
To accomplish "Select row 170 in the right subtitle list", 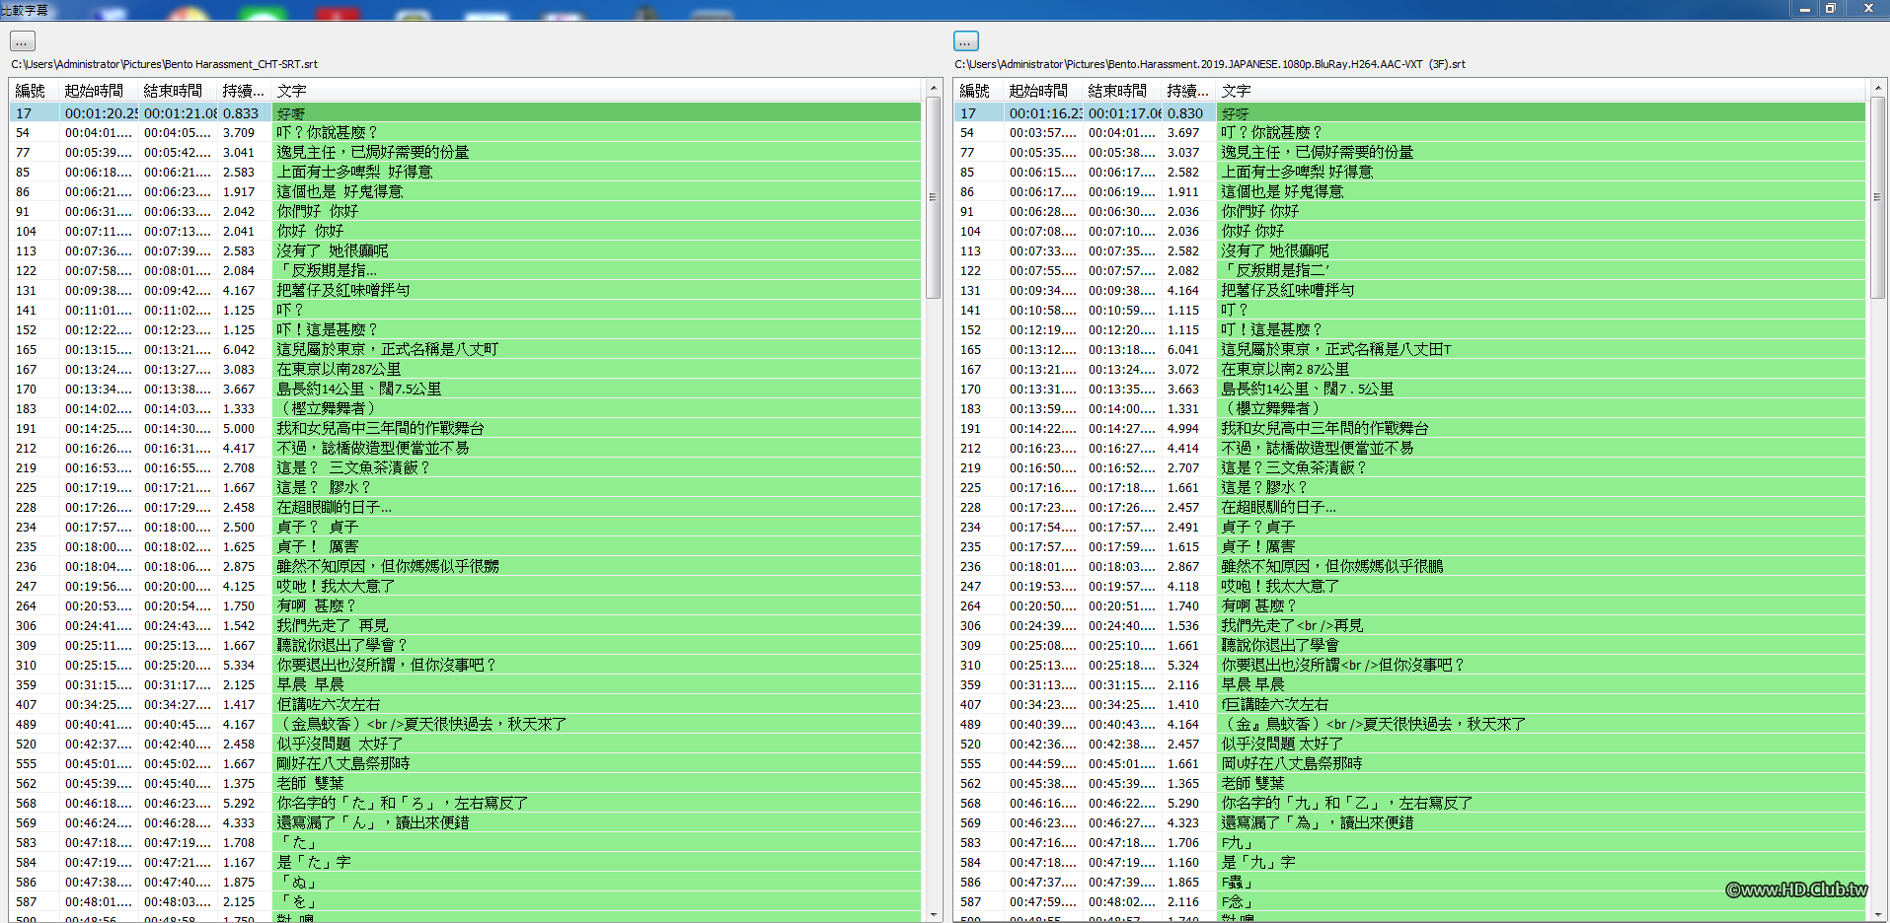I will 1410,390.
